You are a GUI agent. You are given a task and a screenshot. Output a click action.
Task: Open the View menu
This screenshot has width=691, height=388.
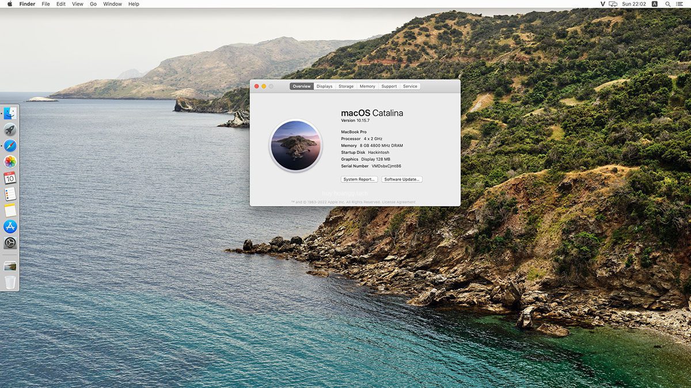tap(78, 4)
